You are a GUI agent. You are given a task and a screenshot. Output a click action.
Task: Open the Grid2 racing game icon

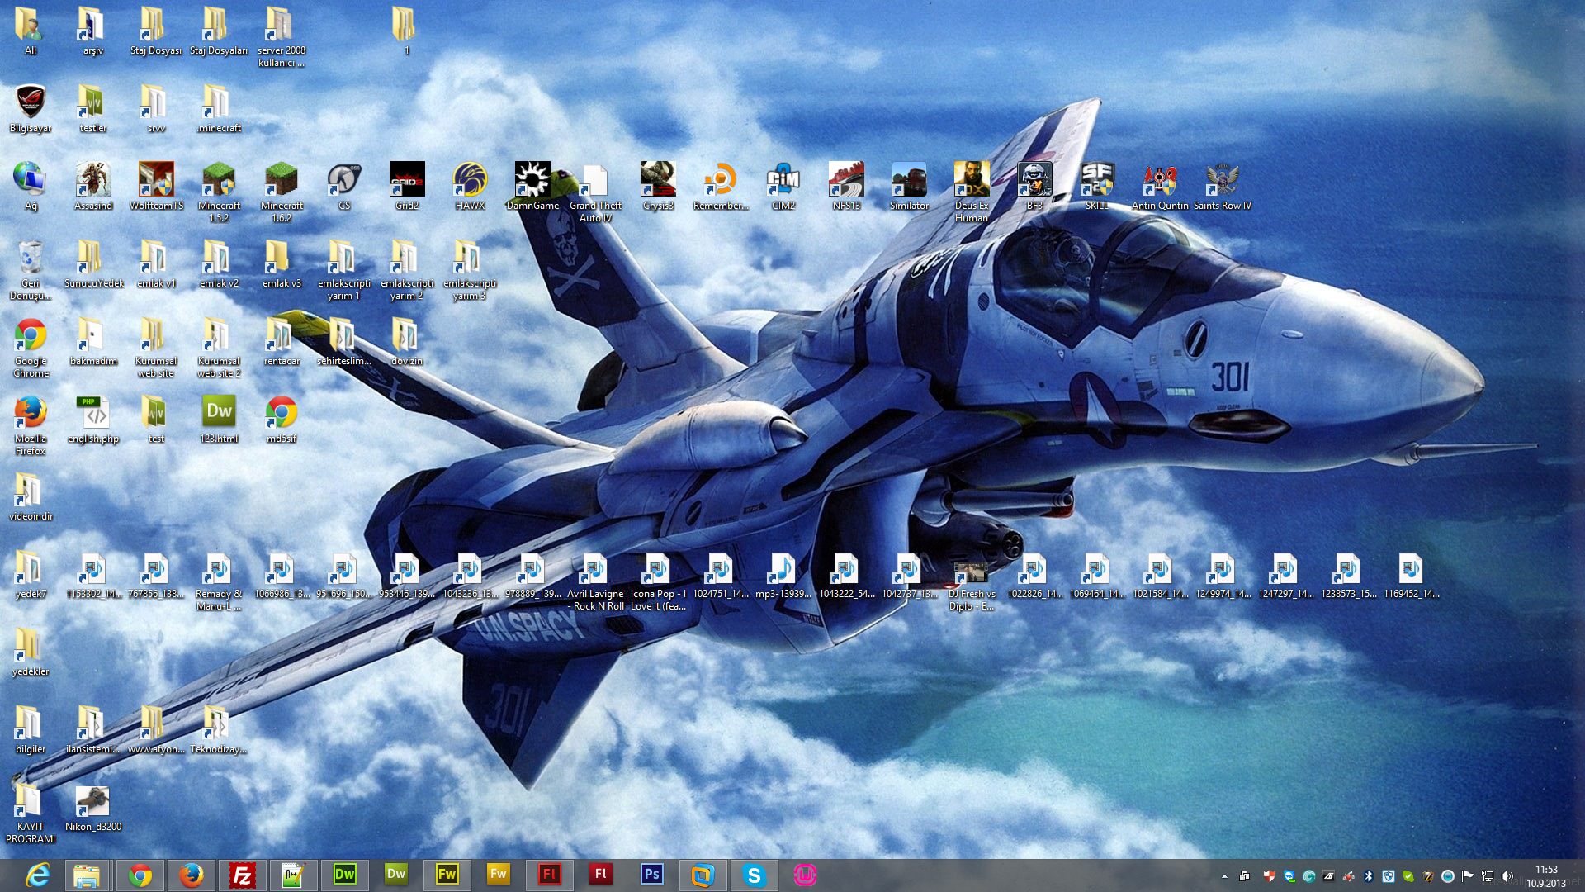(x=407, y=187)
